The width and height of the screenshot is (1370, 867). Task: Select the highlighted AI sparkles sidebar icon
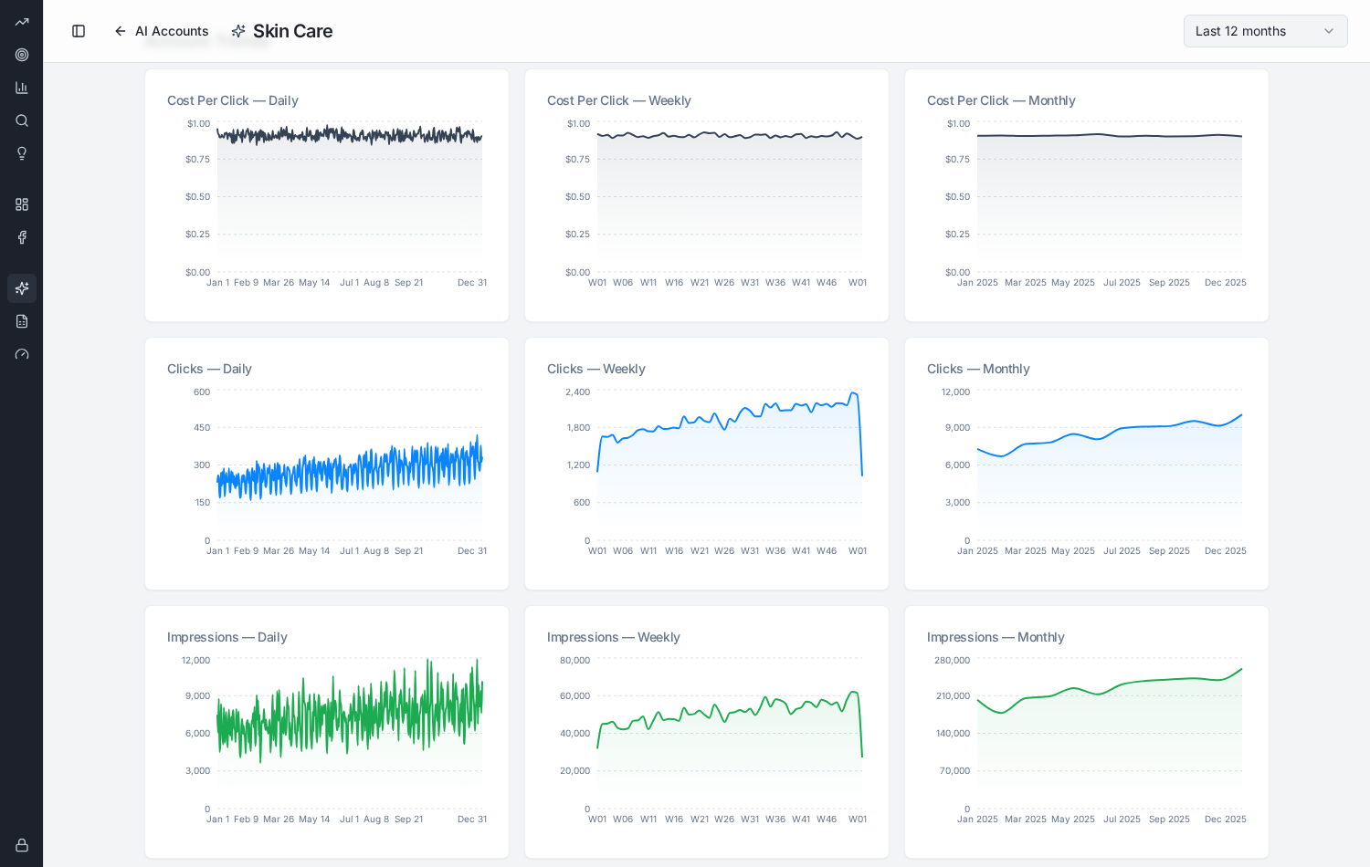(x=22, y=288)
